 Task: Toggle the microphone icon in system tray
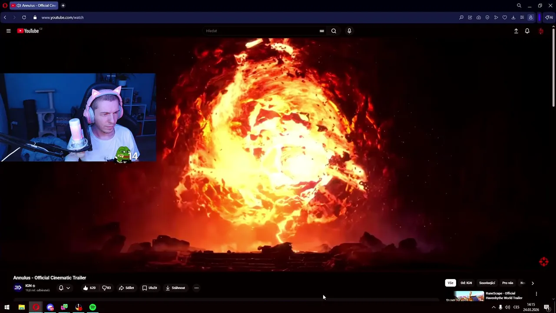(x=500, y=307)
